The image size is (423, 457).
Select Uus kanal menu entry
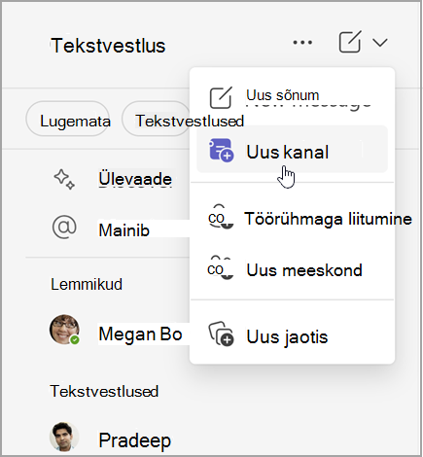[292, 150]
